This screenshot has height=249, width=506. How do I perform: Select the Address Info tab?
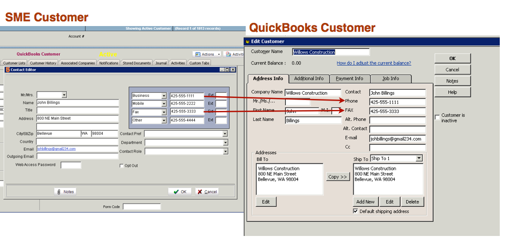tap(268, 79)
